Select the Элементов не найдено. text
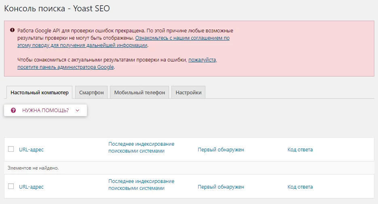 [x=33, y=168]
